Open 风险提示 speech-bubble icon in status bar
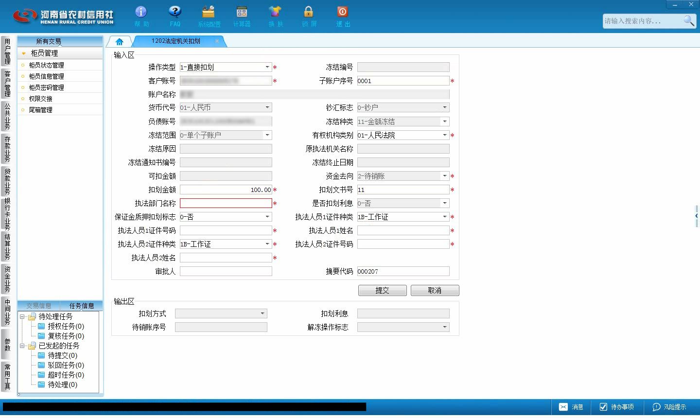Screen dimensions: 700x418 [656, 407]
